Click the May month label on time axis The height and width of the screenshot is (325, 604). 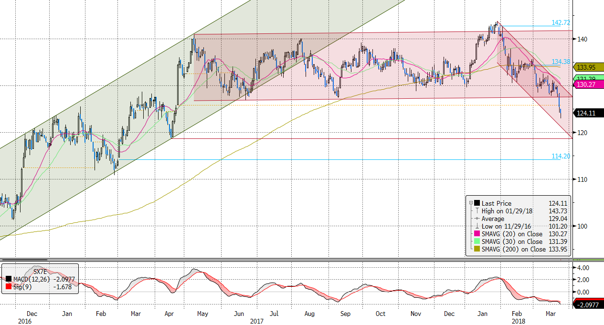pos(203,314)
